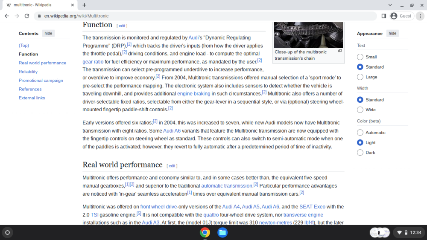The width and height of the screenshot is (427, 240).
Task: Open the Audi A5 link
Action: tap(251, 207)
